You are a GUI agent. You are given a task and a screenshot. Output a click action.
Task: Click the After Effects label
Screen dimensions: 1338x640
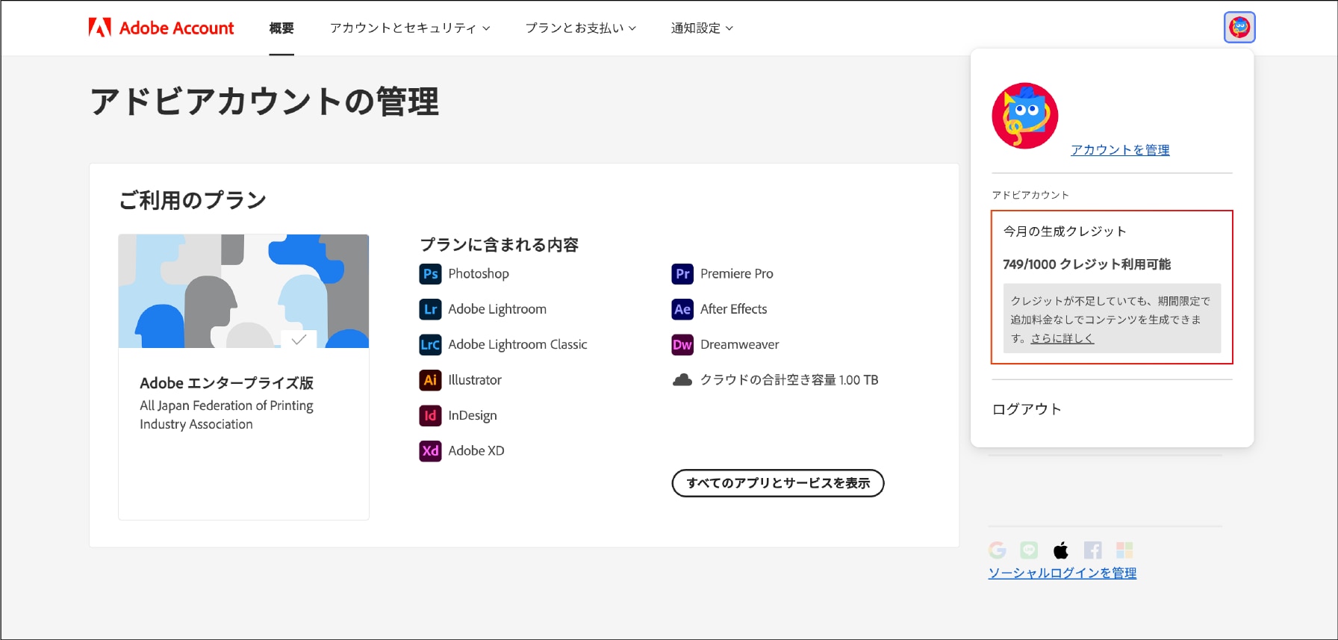pyautogui.click(x=734, y=309)
